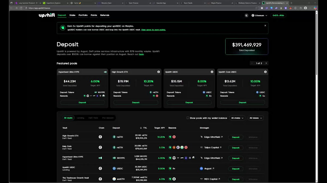Filter vaults by Pre-deposit

[108, 118]
